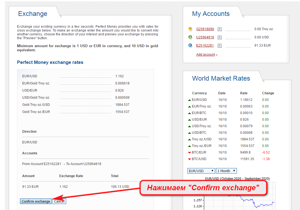
Task: Click the USD/EUR rate row label in exchange rates
Action: click(30, 90)
